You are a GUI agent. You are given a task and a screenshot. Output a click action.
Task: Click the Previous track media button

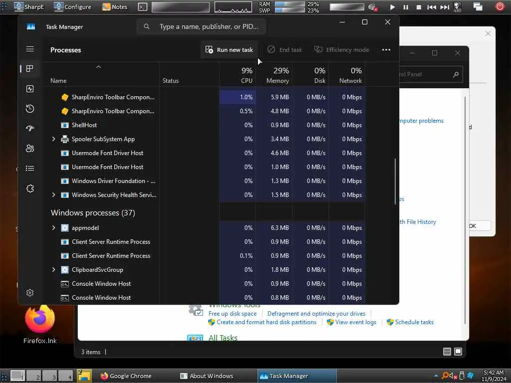[432, 7]
